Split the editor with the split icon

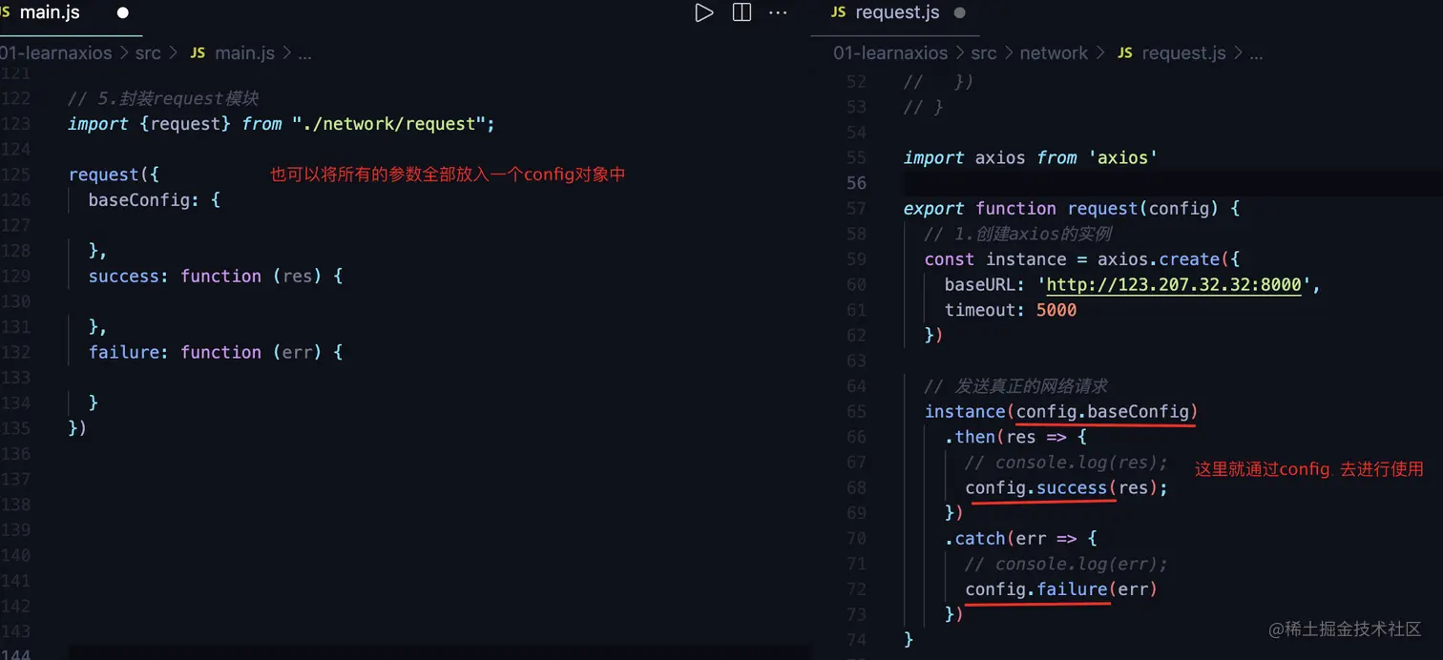742,12
